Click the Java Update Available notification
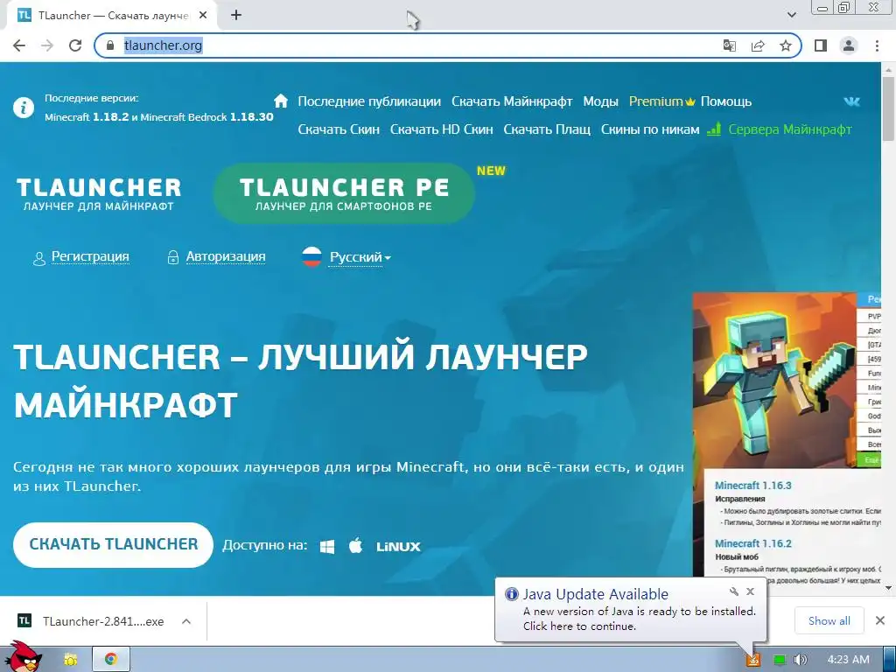Image resolution: width=896 pixels, height=672 pixels. [631, 610]
